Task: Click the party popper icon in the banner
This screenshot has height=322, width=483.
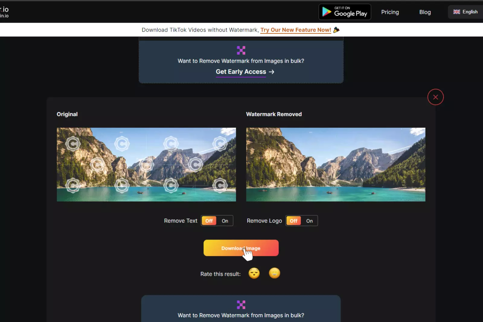Action: (336, 30)
